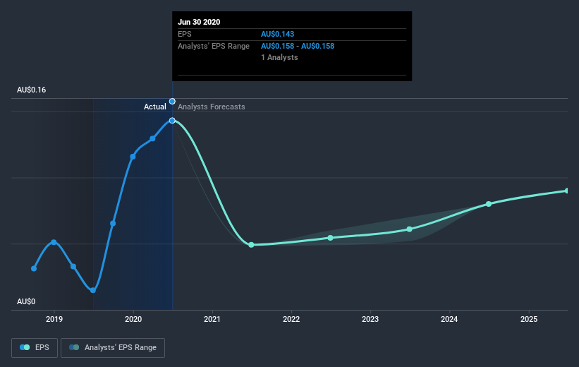Select the EPS data point between early and mid 2019
This screenshot has height=367, width=579.
coord(73,267)
